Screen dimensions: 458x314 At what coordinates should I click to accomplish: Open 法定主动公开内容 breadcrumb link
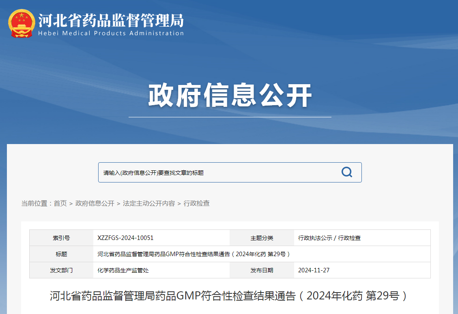tap(148, 203)
